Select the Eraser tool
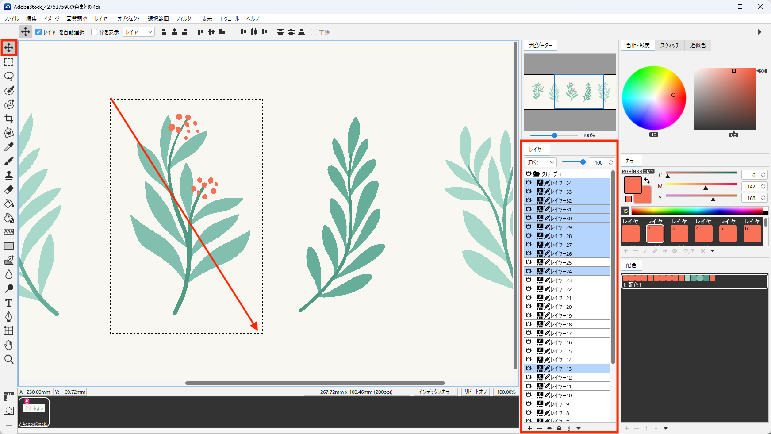 (x=9, y=189)
